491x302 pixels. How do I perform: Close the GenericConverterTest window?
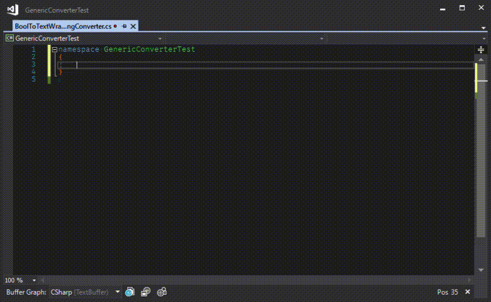tap(481, 7)
